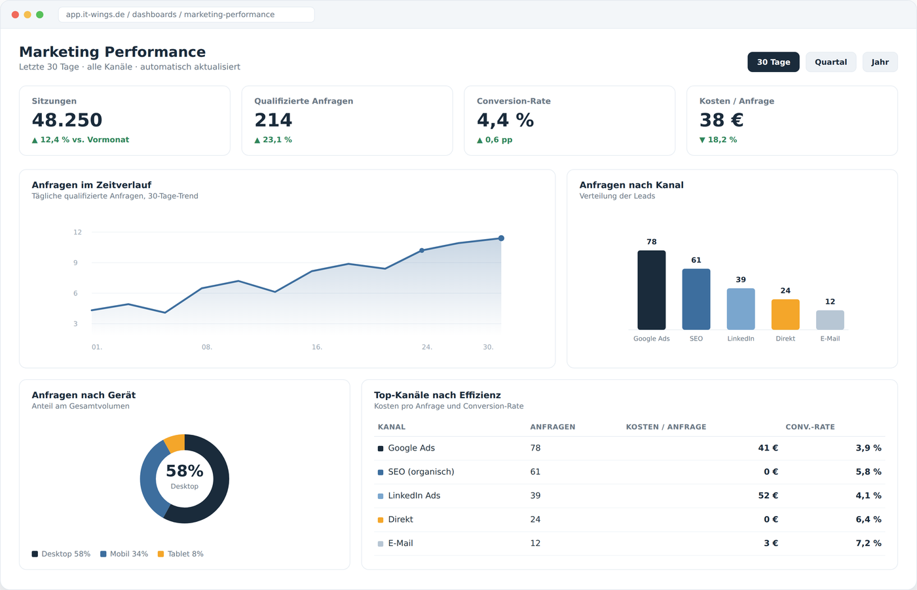Image resolution: width=917 pixels, height=590 pixels.
Task: Click the 18,2 % decrease indicator
Action: coord(718,139)
